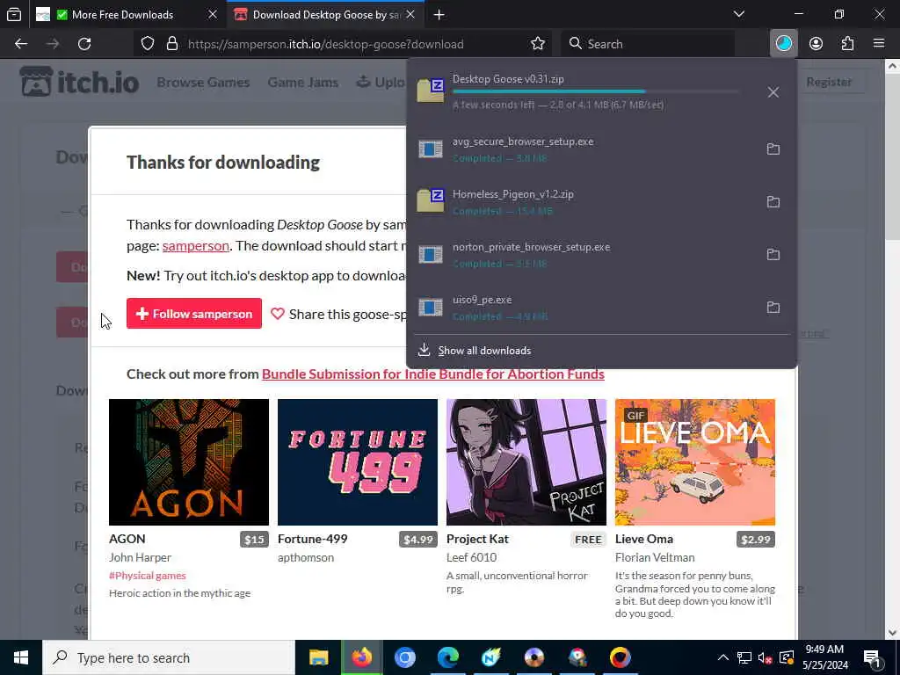900x675 pixels.
Task: Open Bundle Submission for Indie Bundle link
Action: click(x=432, y=374)
